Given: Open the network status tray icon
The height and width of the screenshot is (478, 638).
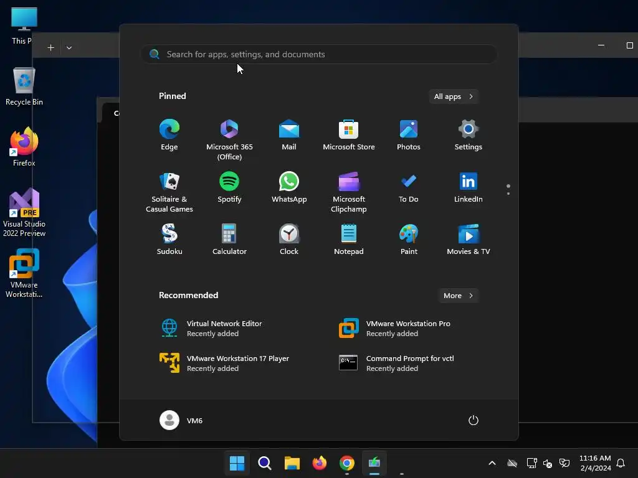Looking at the screenshot, I should (x=531, y=463).
